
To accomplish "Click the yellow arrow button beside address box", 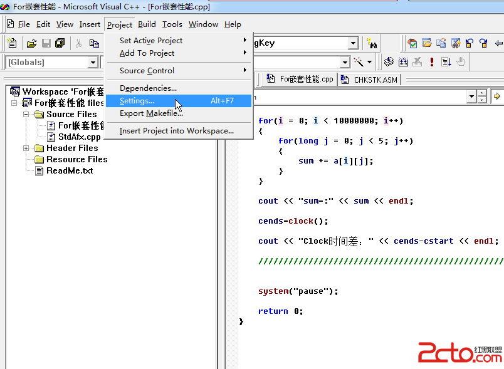I will (497, 96).
